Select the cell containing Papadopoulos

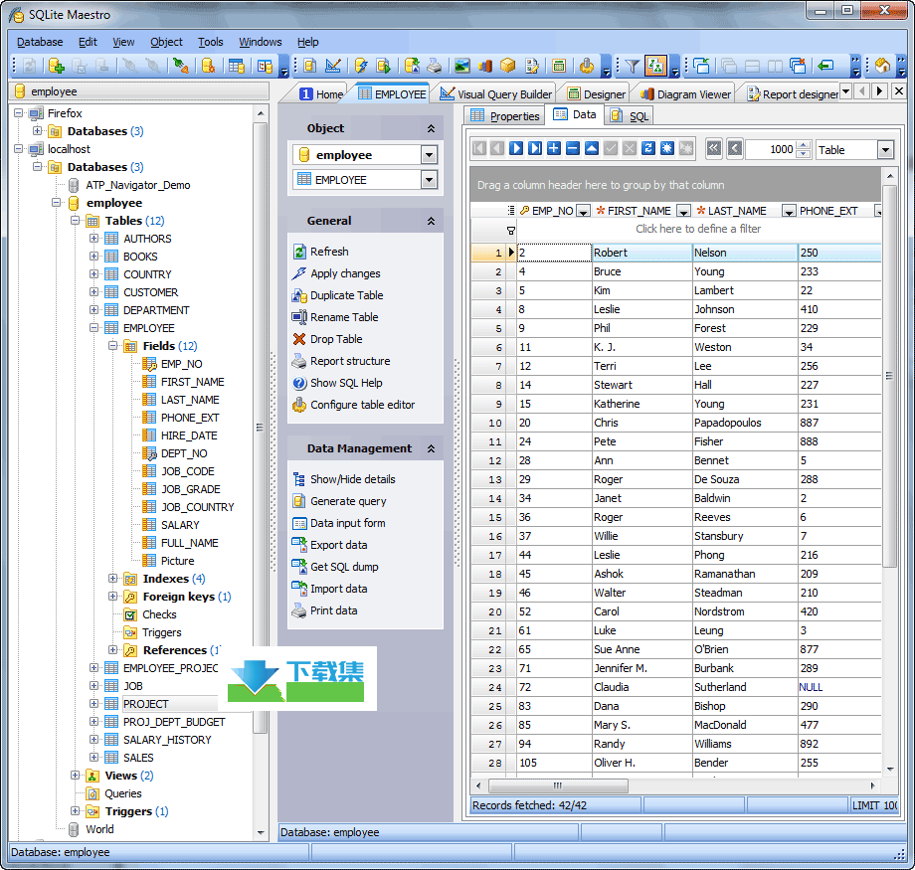point(745,423)
